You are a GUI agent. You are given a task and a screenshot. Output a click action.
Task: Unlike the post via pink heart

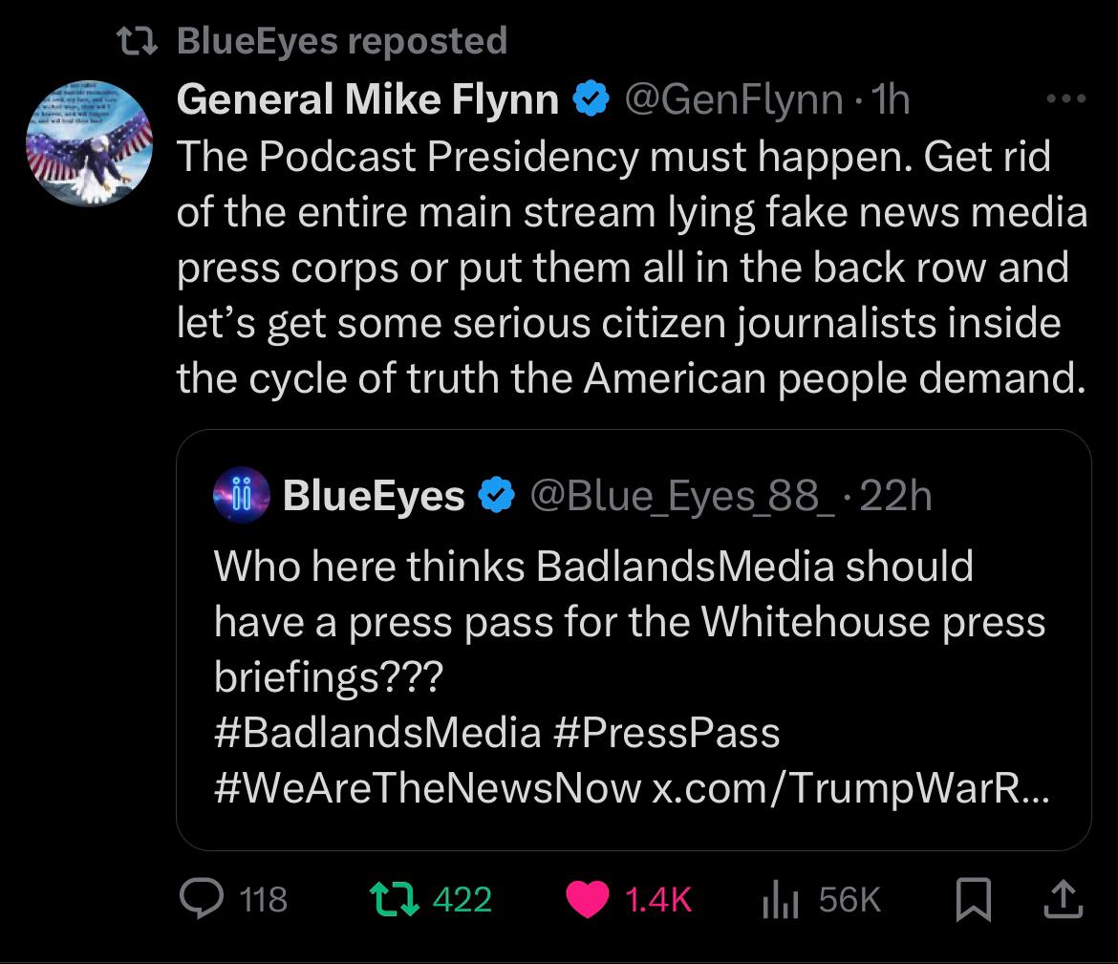pos(588,899)
